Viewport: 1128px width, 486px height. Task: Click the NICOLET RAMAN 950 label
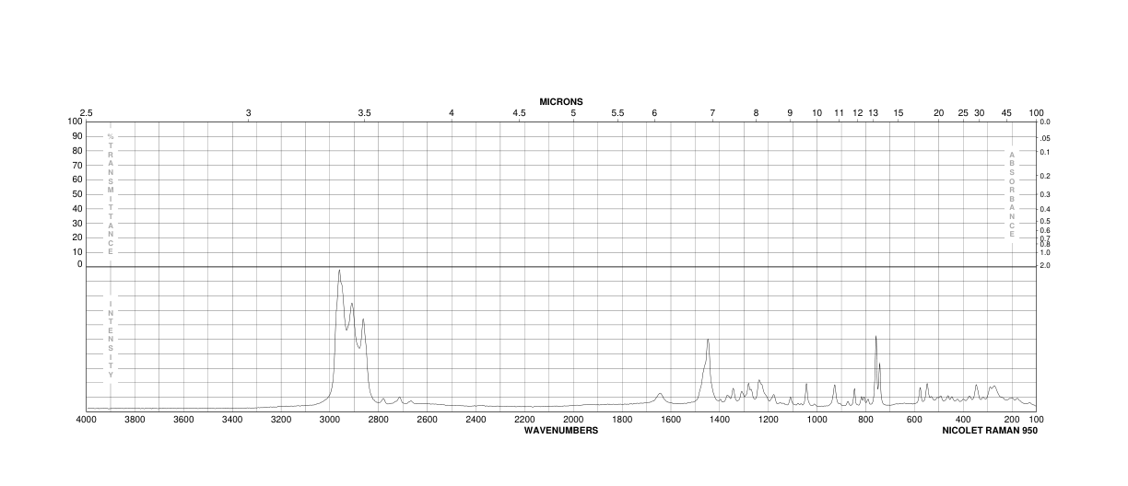989,431
